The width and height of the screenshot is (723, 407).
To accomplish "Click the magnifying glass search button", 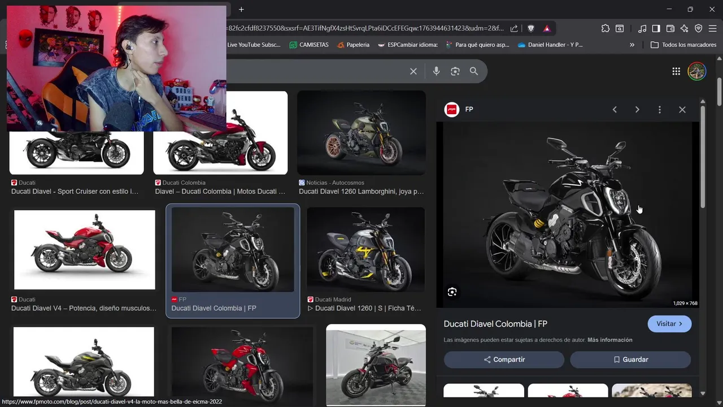I will (474, 71).
